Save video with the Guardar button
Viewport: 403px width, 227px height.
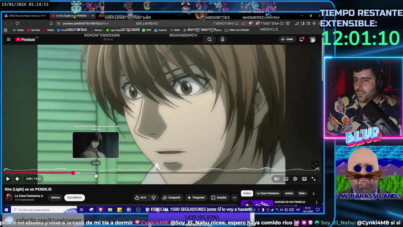click(219, 198)
